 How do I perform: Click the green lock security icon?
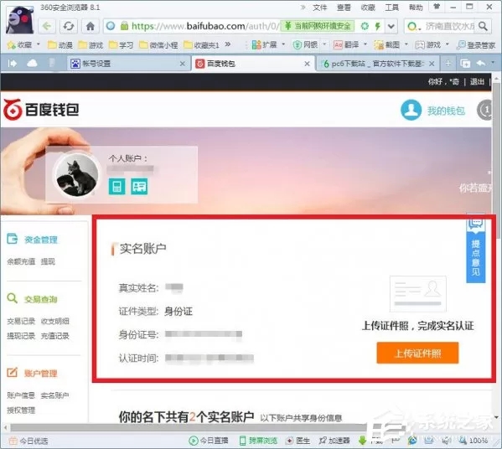[124, 26]
